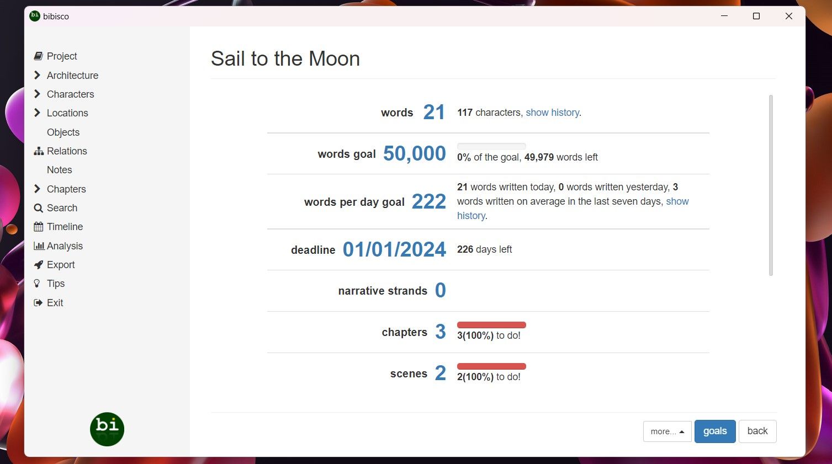Click the back button

tap(757, 431)
